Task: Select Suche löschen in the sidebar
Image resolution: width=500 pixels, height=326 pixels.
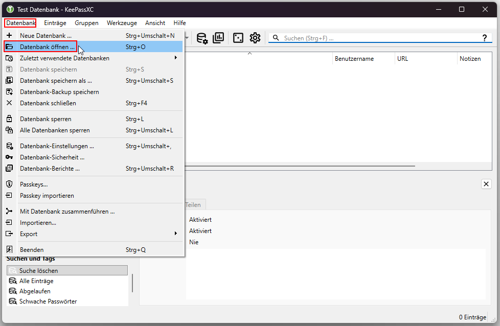Action: [67, 270]
